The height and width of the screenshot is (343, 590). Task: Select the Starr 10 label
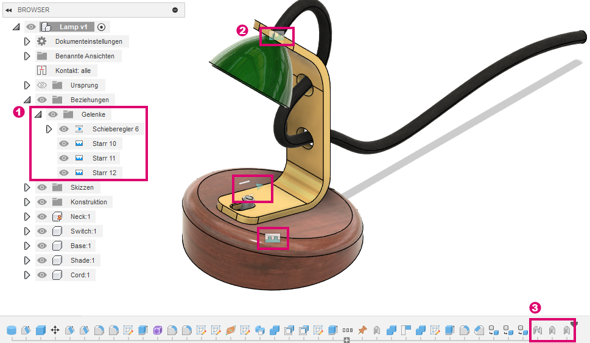(104, 144)
